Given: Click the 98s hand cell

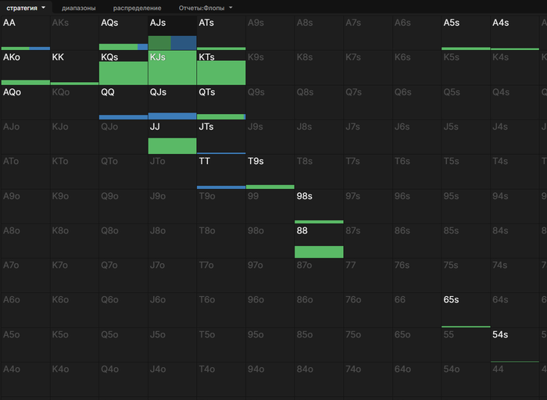Looking at the screenshot, I should [x=319, y=206].
